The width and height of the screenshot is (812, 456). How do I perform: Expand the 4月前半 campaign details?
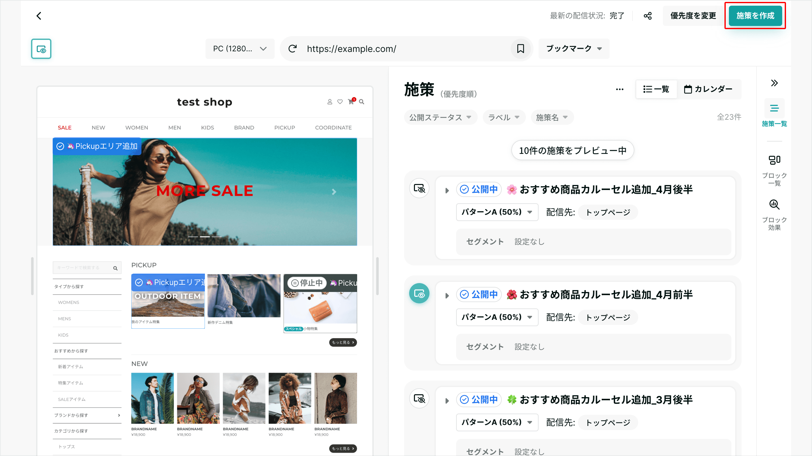pos(447,296)
